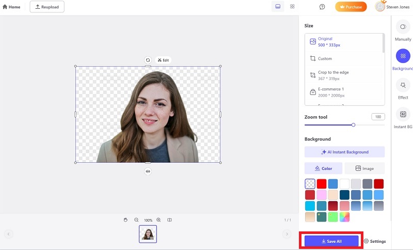Click the Purchase button
Screen dimensions: 413x250
point(351,7)
